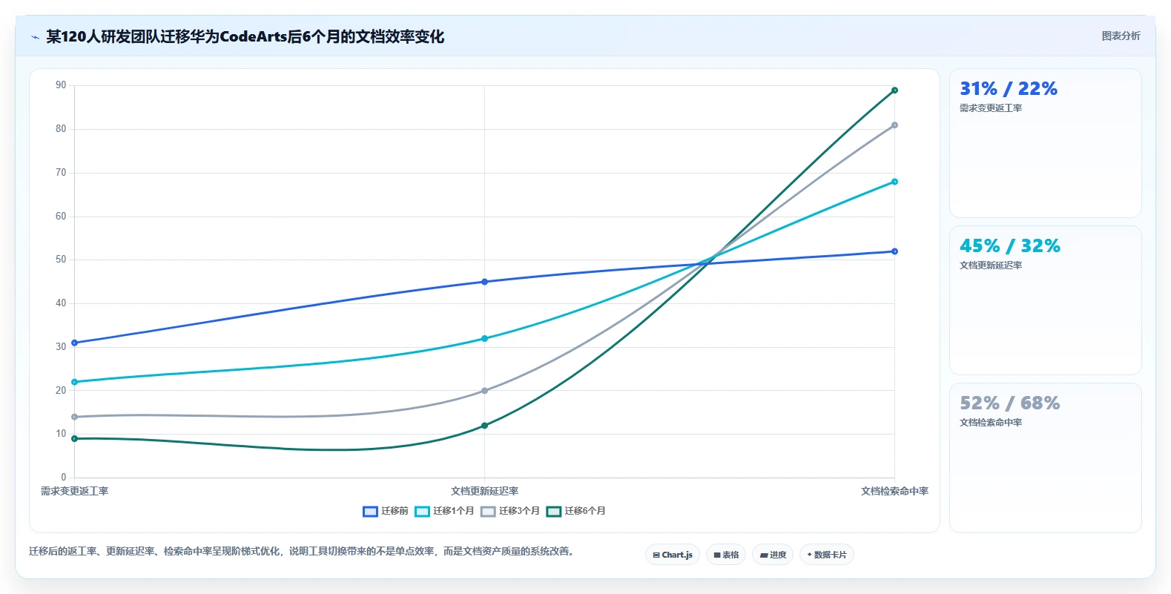Click the green 迁移6个月 legend swatch

pos(554,511)
